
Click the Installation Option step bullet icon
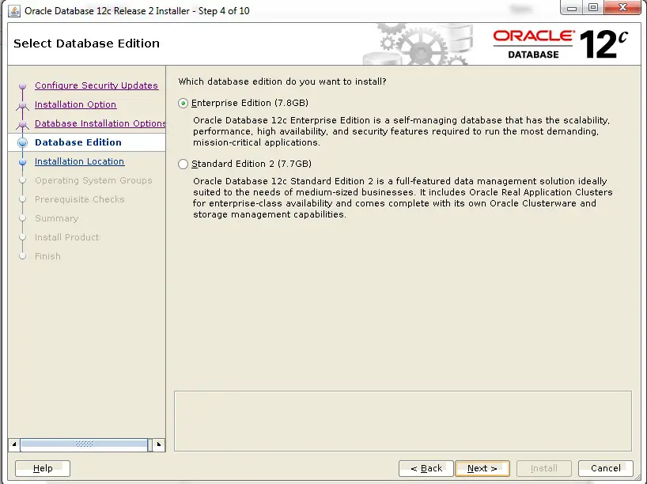coord(23,106)
